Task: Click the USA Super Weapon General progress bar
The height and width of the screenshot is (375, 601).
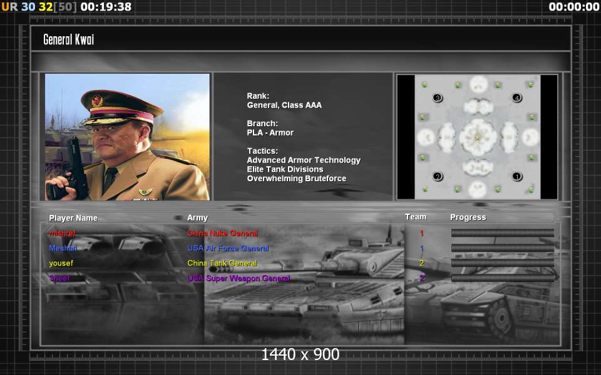Action: pyautogui.click(x=502, y=278)
